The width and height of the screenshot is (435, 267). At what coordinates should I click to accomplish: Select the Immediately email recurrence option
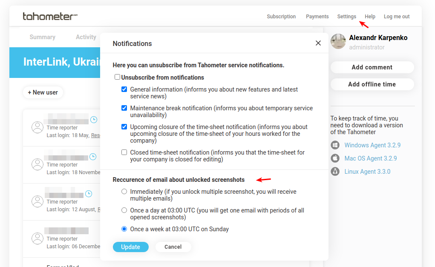point(124,192)
